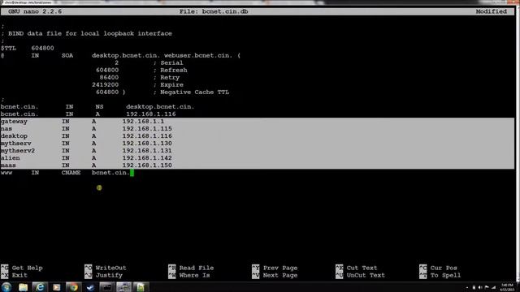Viewport: 520px width, 292px height.
Task: Click the volume icon in the system tray
Action: (480, 288)
